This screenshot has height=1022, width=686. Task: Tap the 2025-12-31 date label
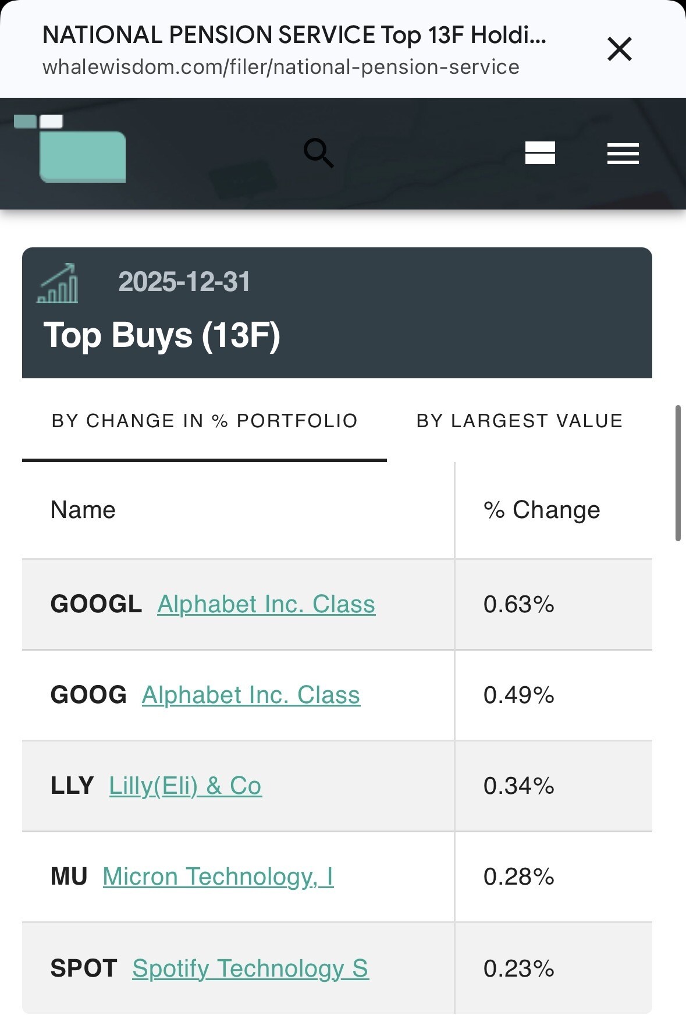184,282
